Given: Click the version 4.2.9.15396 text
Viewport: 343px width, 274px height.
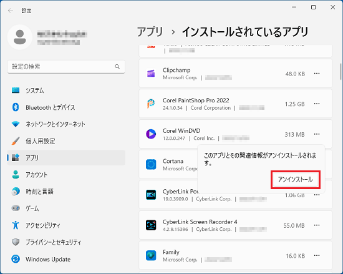Looking at the screenshot, I should tap(175, 229).
